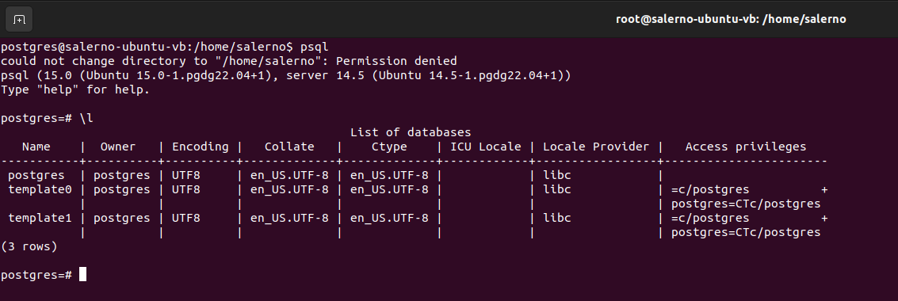Viewport: 898px width, 301px height.
Task: Click the template0 database name
Action: (40, 189)
